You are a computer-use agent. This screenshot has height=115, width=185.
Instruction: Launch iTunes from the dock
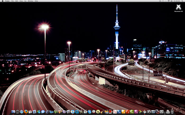(x=72, y=112)
